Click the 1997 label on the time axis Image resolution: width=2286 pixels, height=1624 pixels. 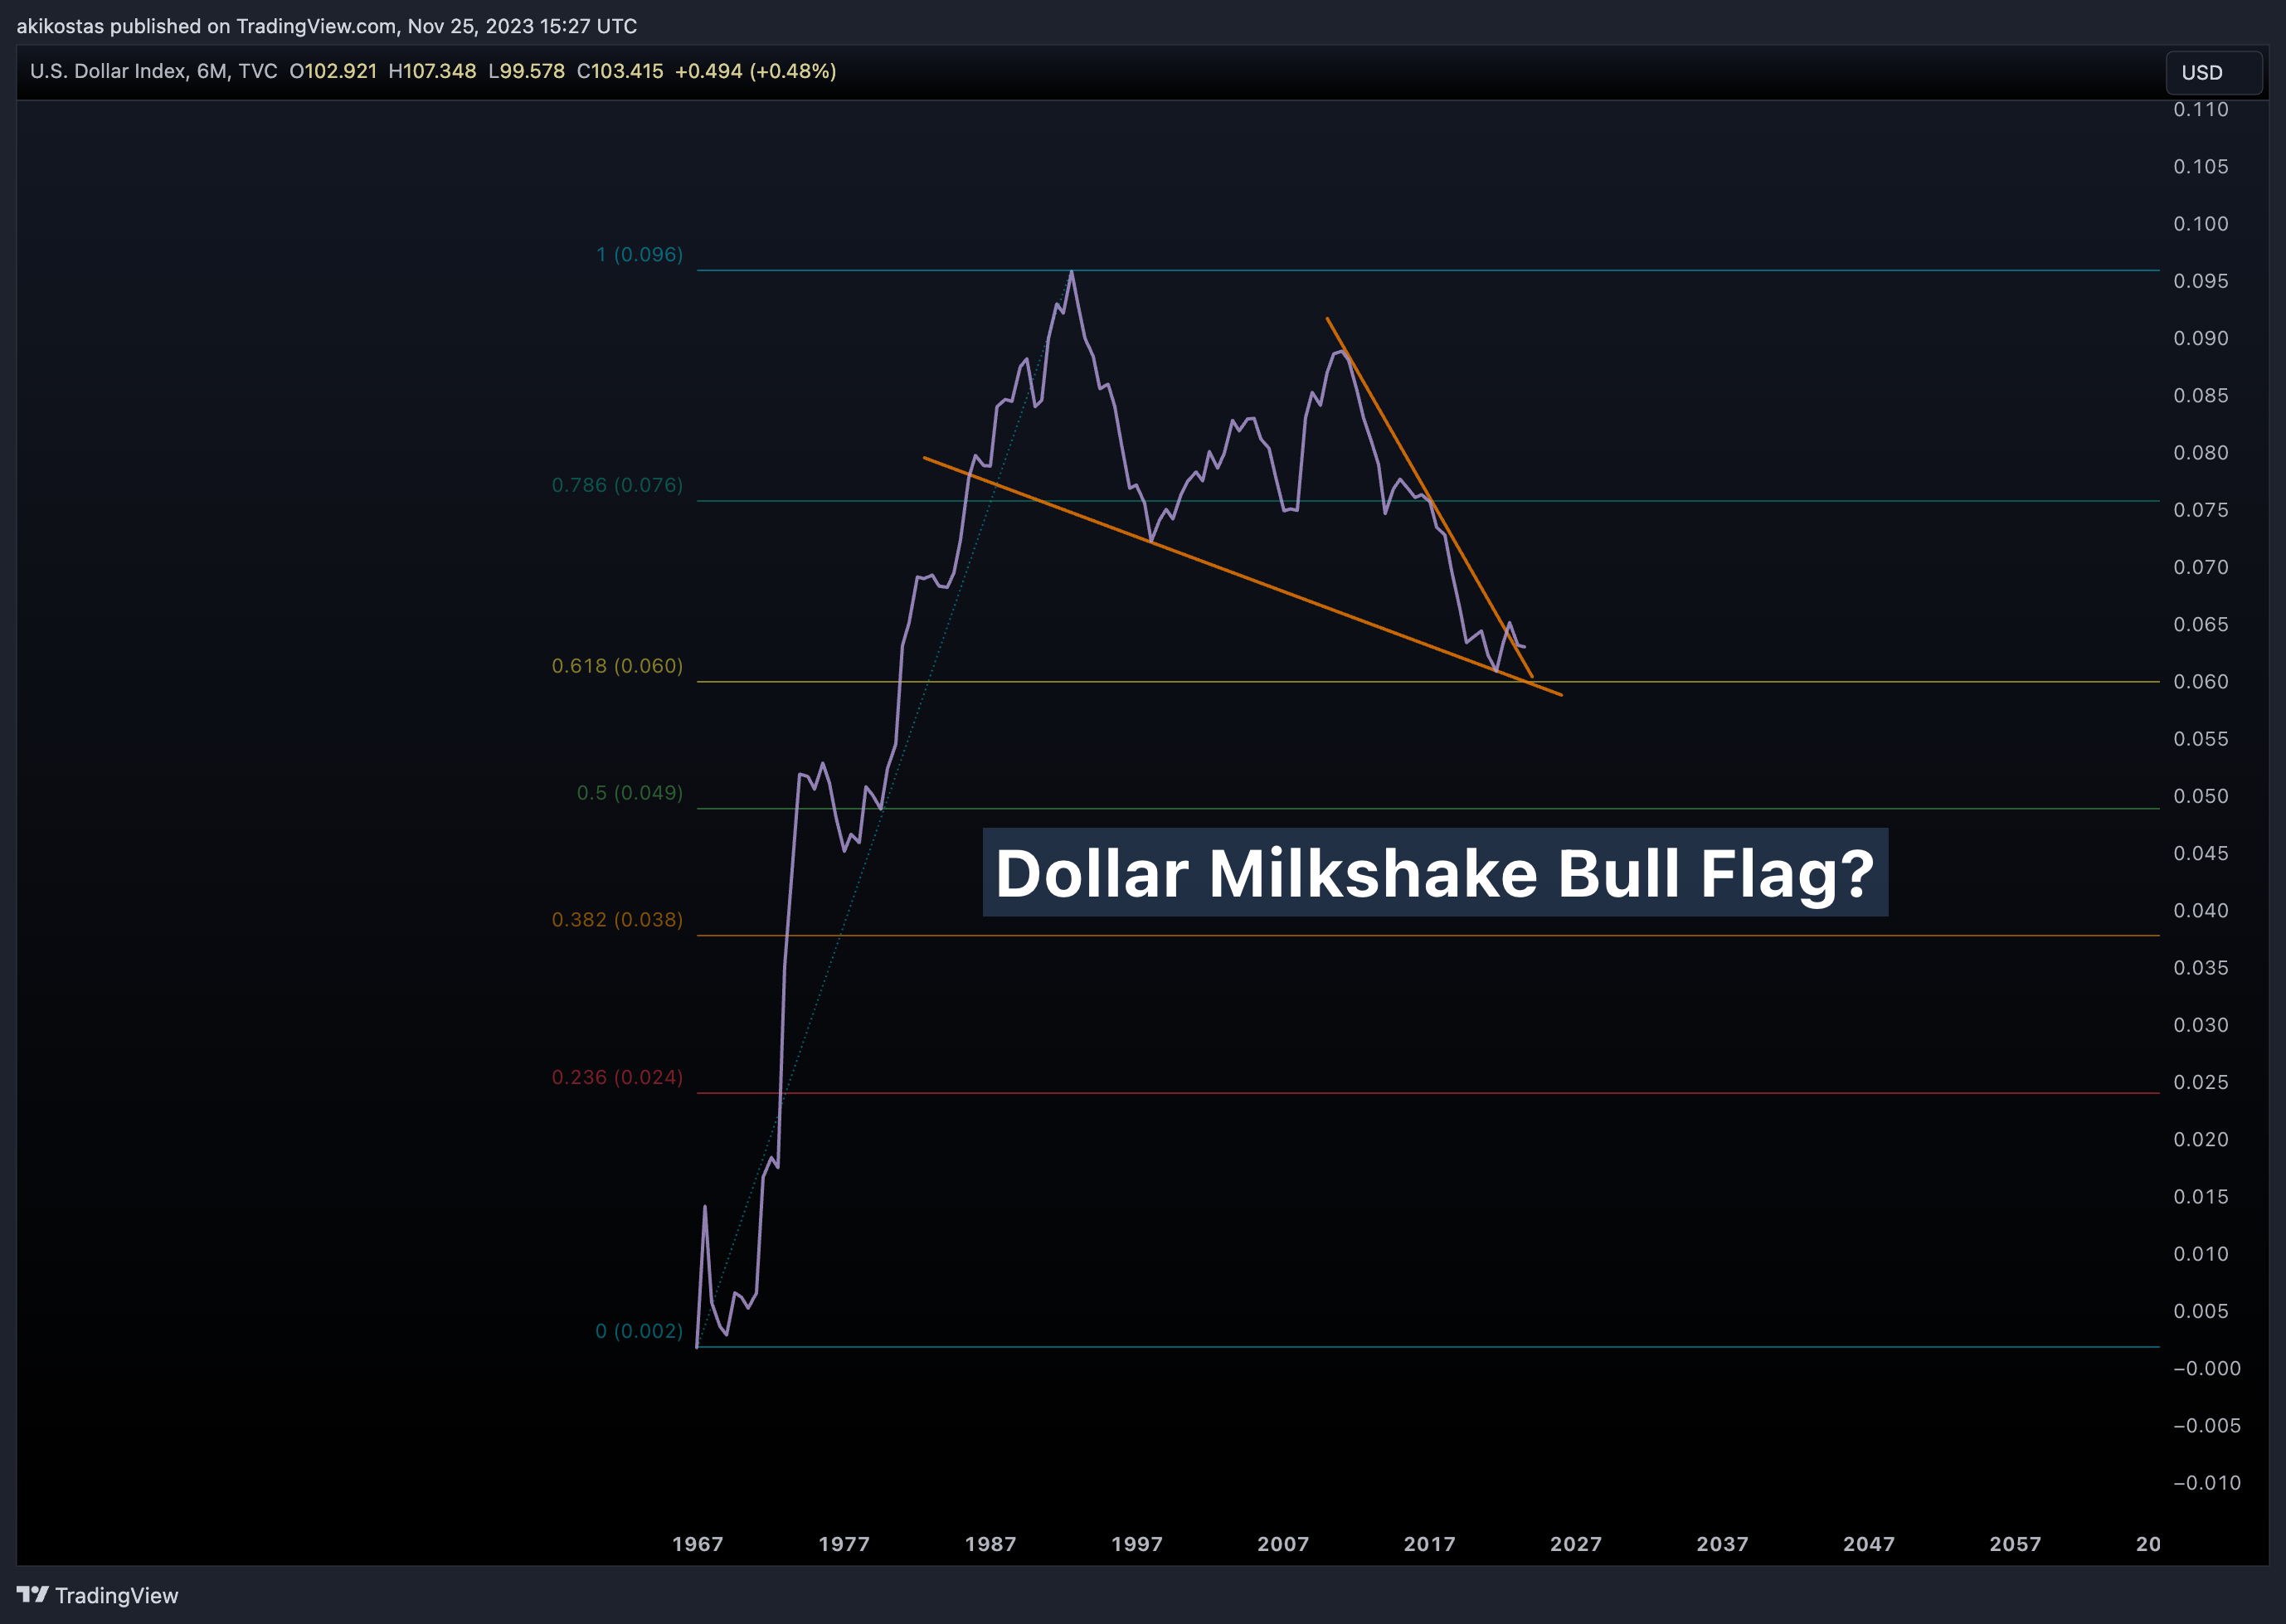point(1137,1545)
